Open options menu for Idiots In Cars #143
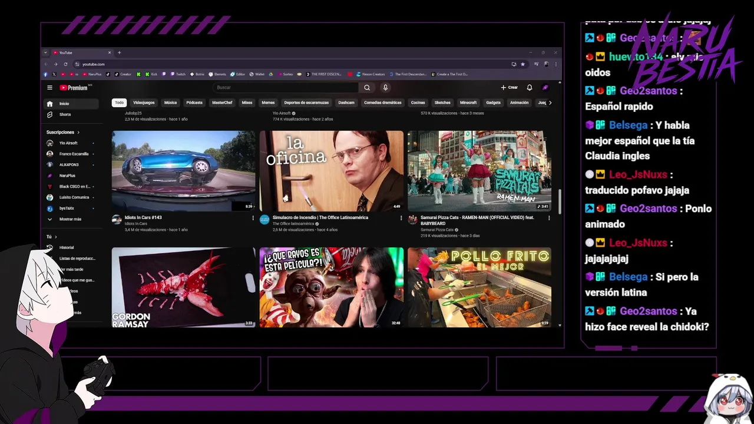 (253, 218)
